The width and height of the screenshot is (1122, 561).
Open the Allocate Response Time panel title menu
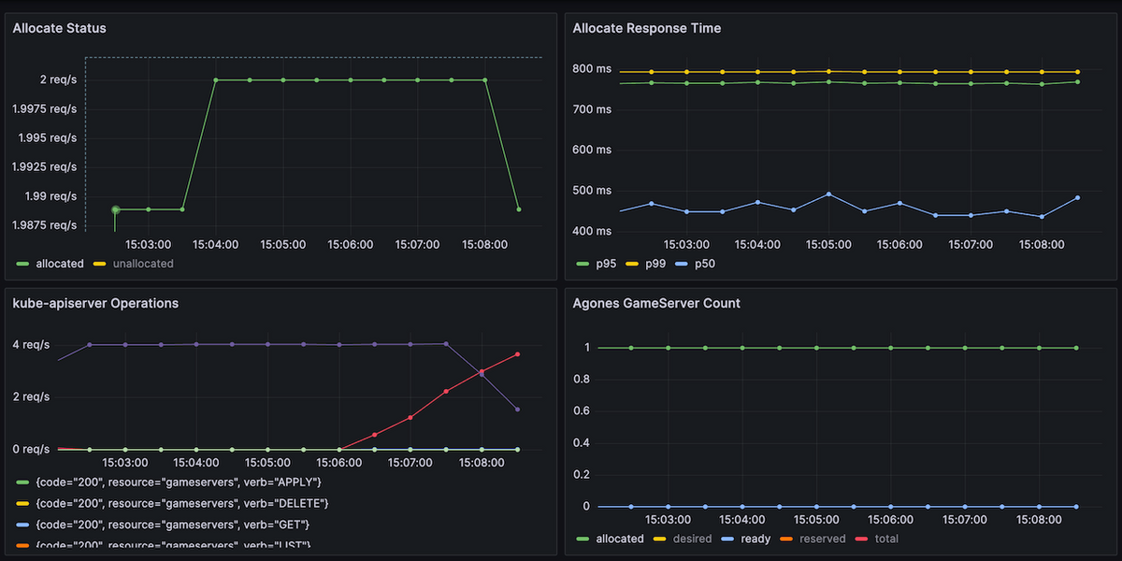click(x=646, y=28)
